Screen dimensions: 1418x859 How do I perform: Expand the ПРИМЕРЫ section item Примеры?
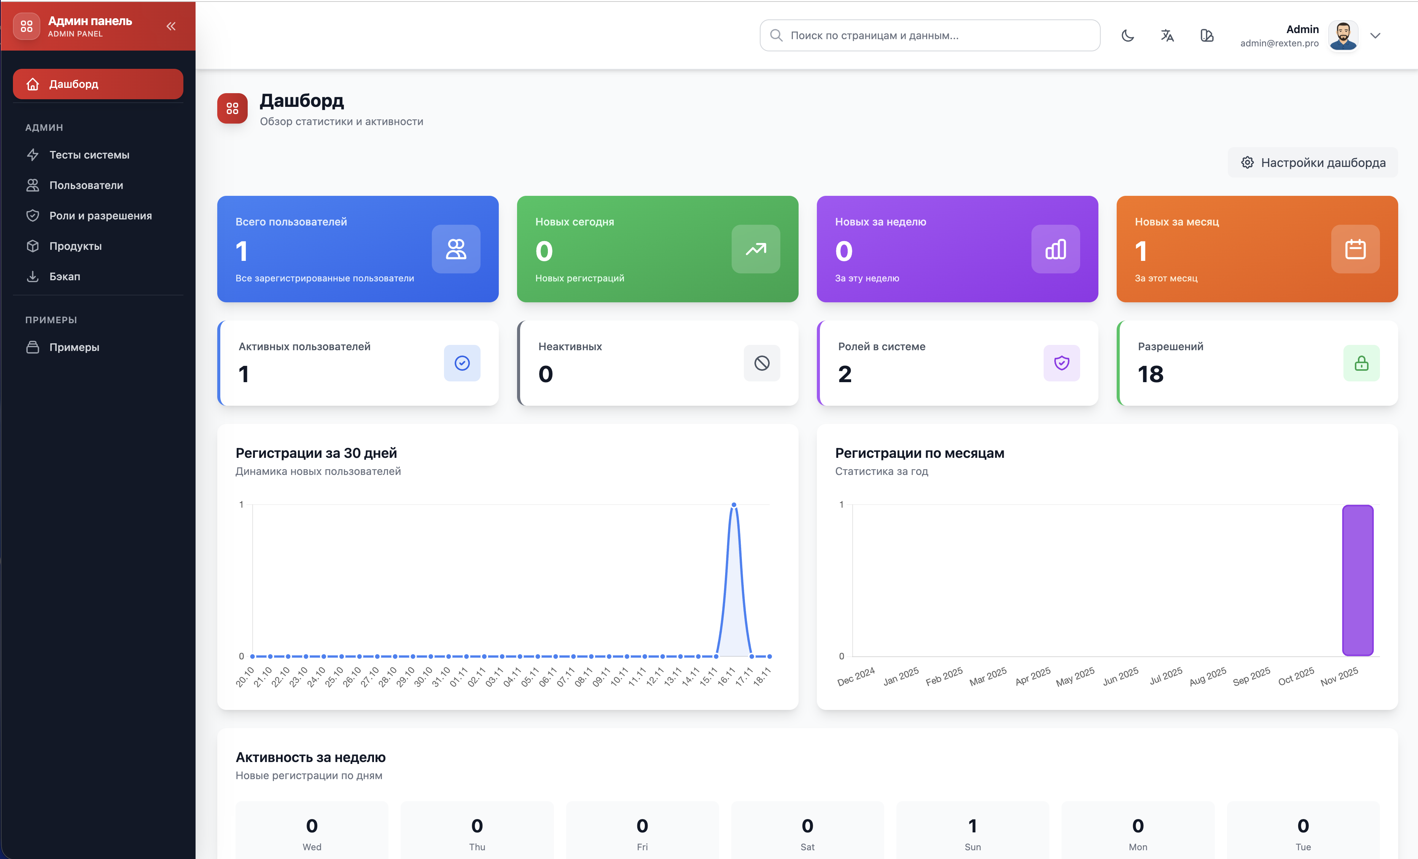74,347
